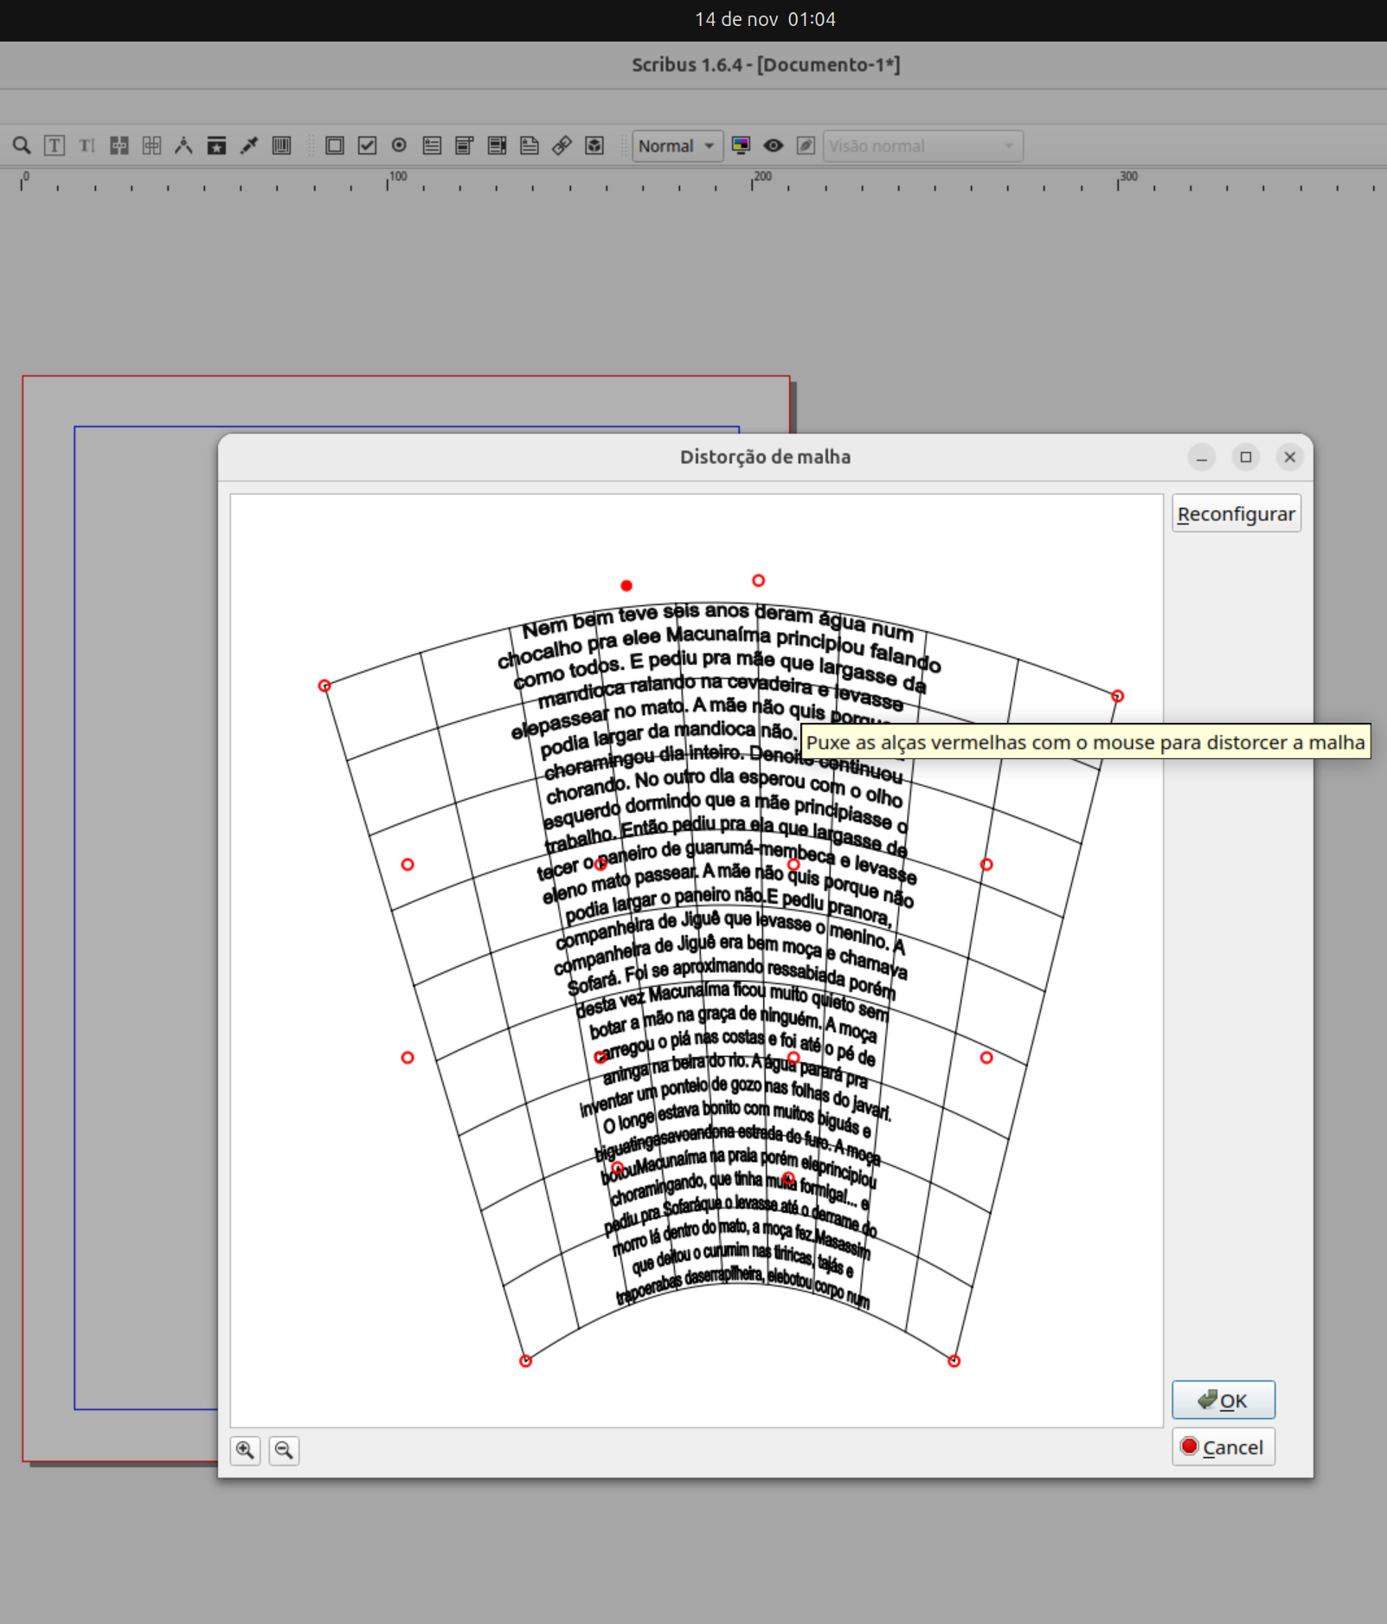Zoom in on mesh preview
This screenshot has width=1387, height=1624.
click(246, 1450)
